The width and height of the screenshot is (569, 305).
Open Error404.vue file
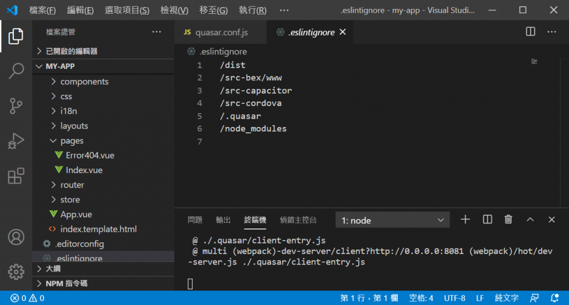pyautogui.click(x=103, y=155)
